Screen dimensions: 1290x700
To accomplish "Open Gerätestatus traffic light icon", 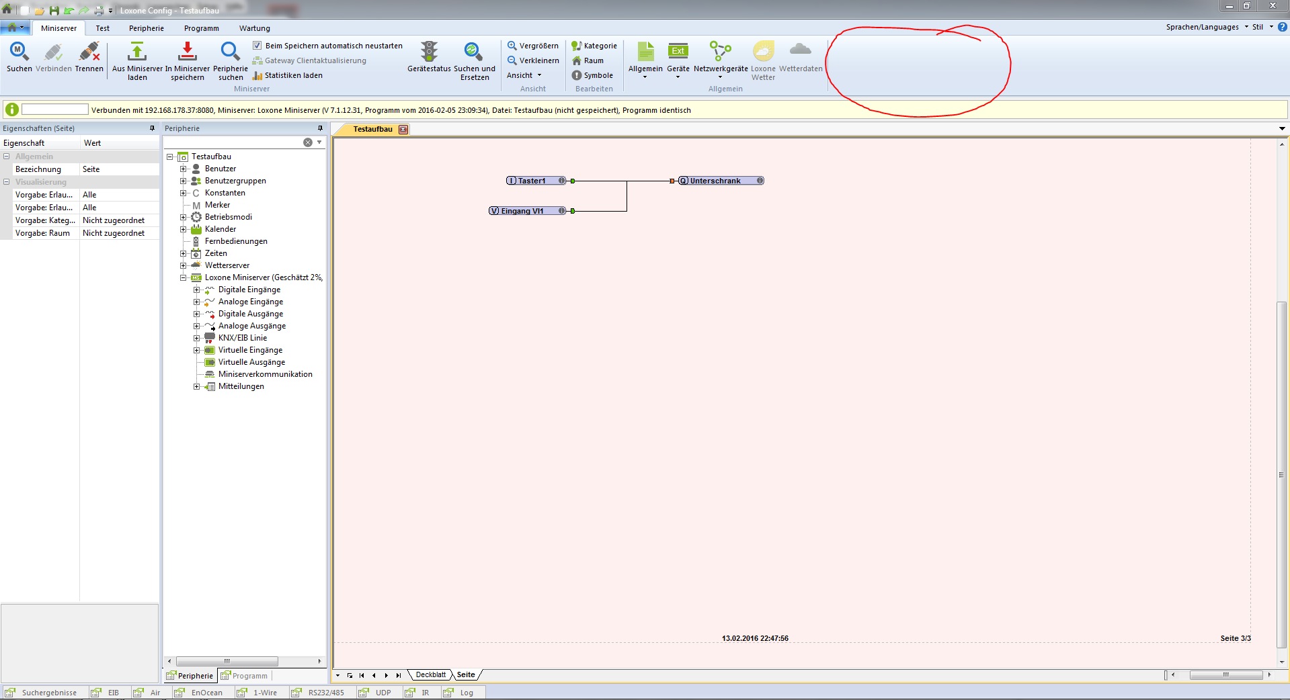I will [429, 52].
